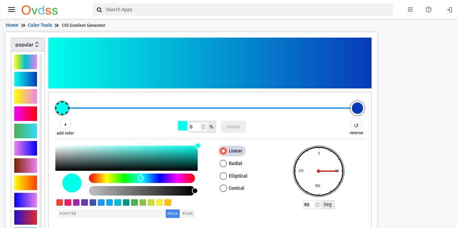Click the percent unit label button
The image size is (457, 228).
coord(211,127)
